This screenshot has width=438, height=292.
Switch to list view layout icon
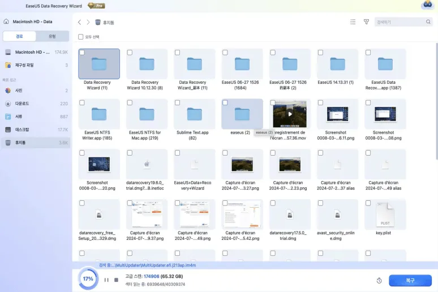coord(353,22)
